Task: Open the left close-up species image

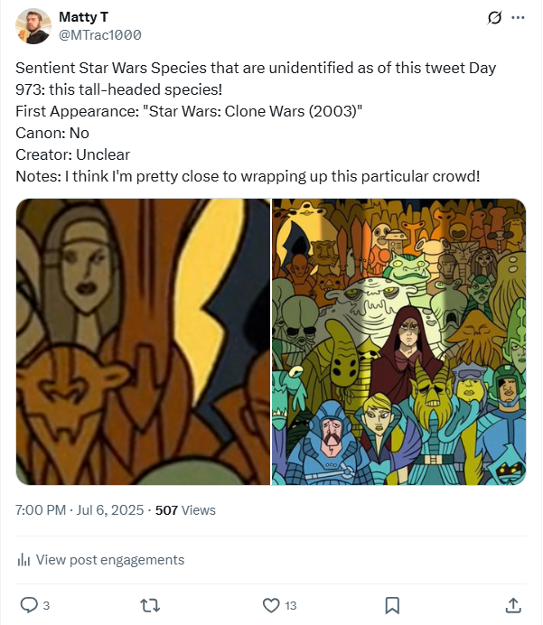Action: [x=143, y=341]
